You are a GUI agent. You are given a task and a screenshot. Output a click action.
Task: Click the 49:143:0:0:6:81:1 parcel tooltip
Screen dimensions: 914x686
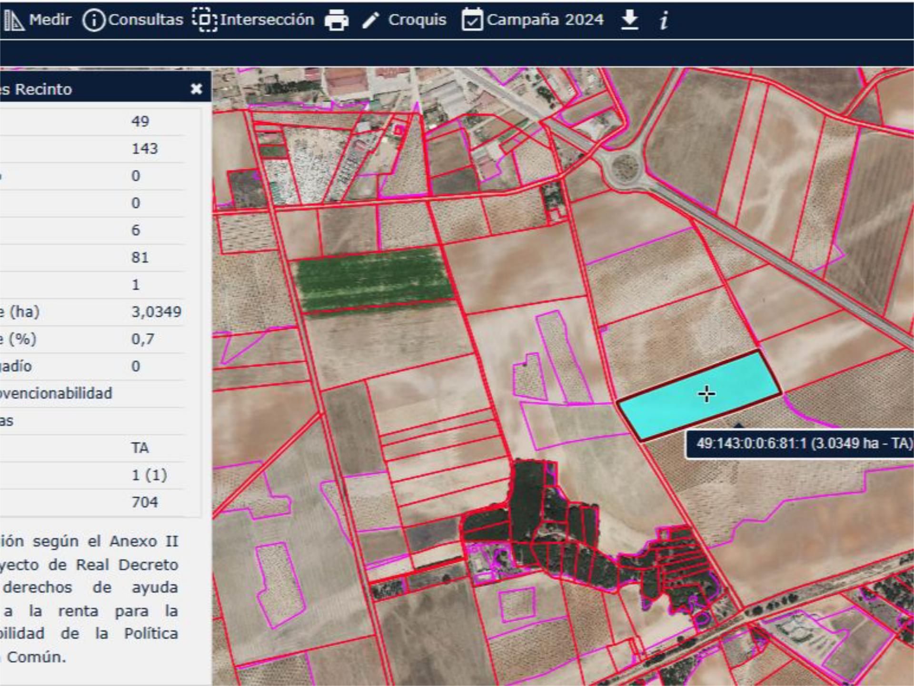tap(800, 444)
